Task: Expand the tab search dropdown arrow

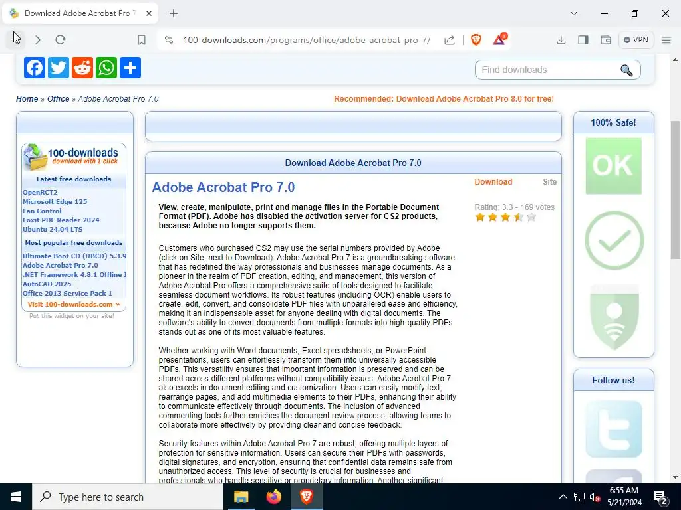Action: pyautogui.click(x=574, y=13)
